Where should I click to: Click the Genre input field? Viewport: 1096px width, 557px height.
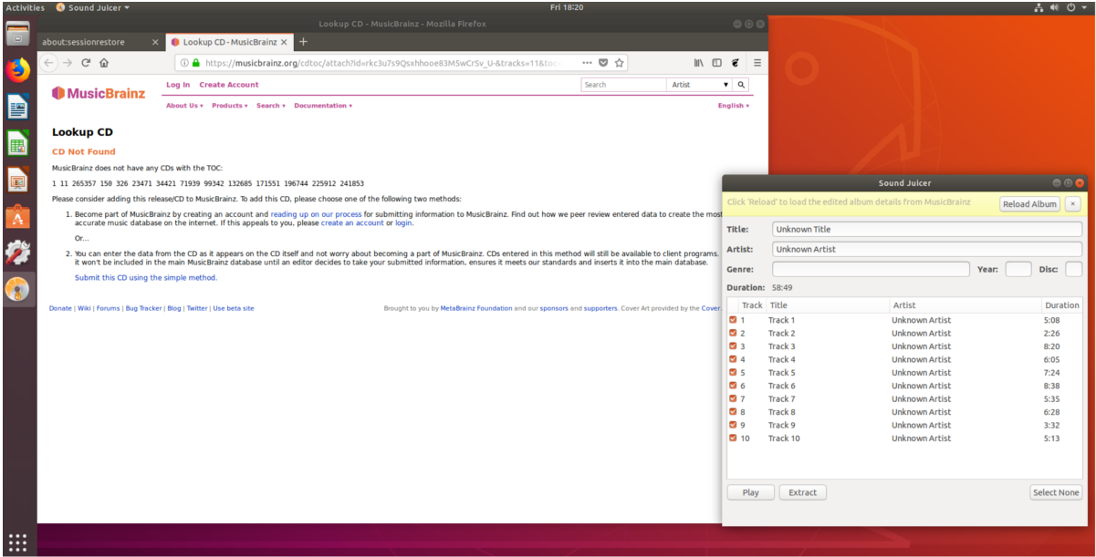coord(871,269)
